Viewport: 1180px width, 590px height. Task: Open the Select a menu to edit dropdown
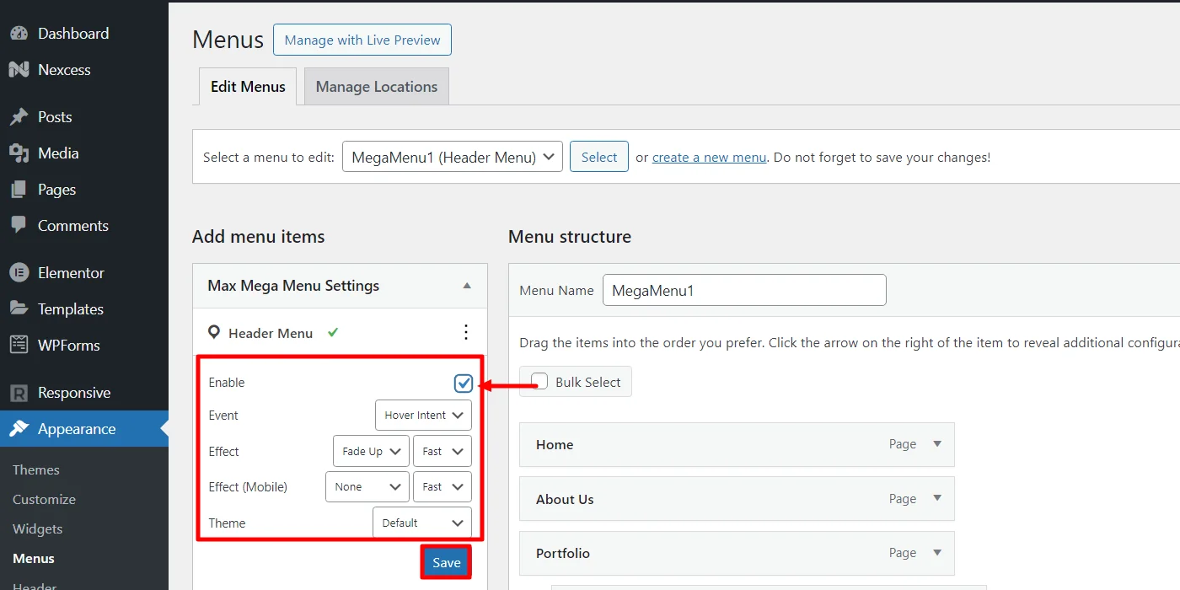pyautogui.click(x=453, y=157)
